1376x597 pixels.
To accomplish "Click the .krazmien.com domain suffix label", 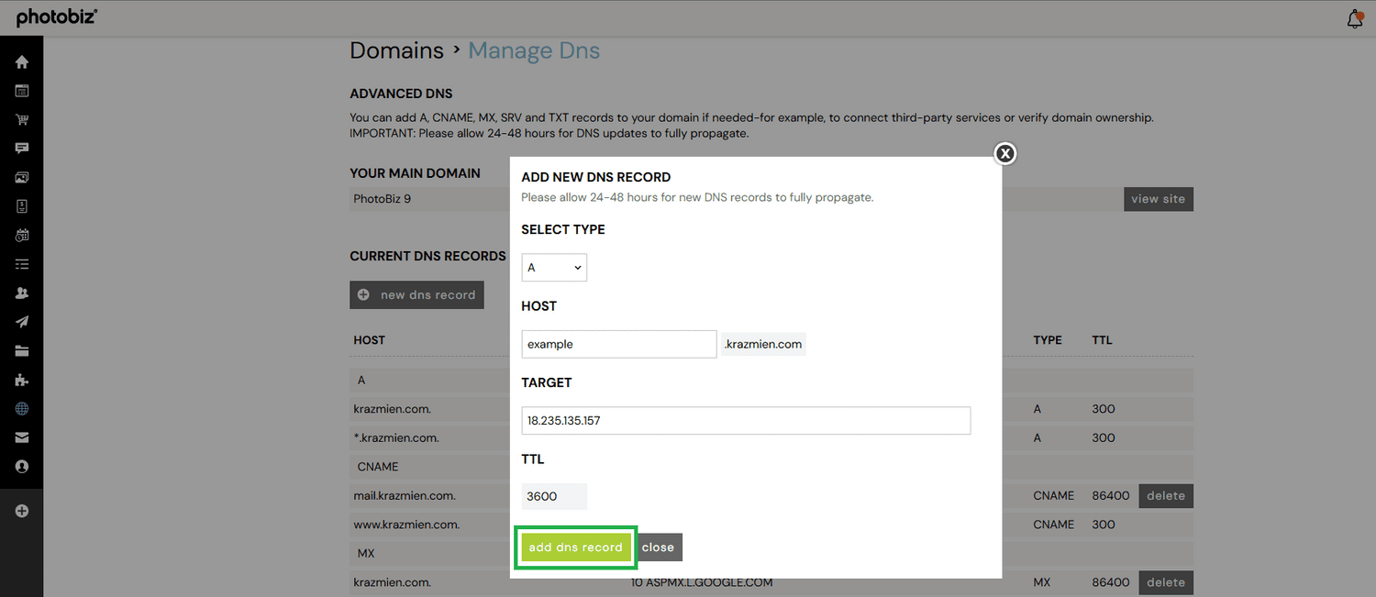I will point(763,344).
